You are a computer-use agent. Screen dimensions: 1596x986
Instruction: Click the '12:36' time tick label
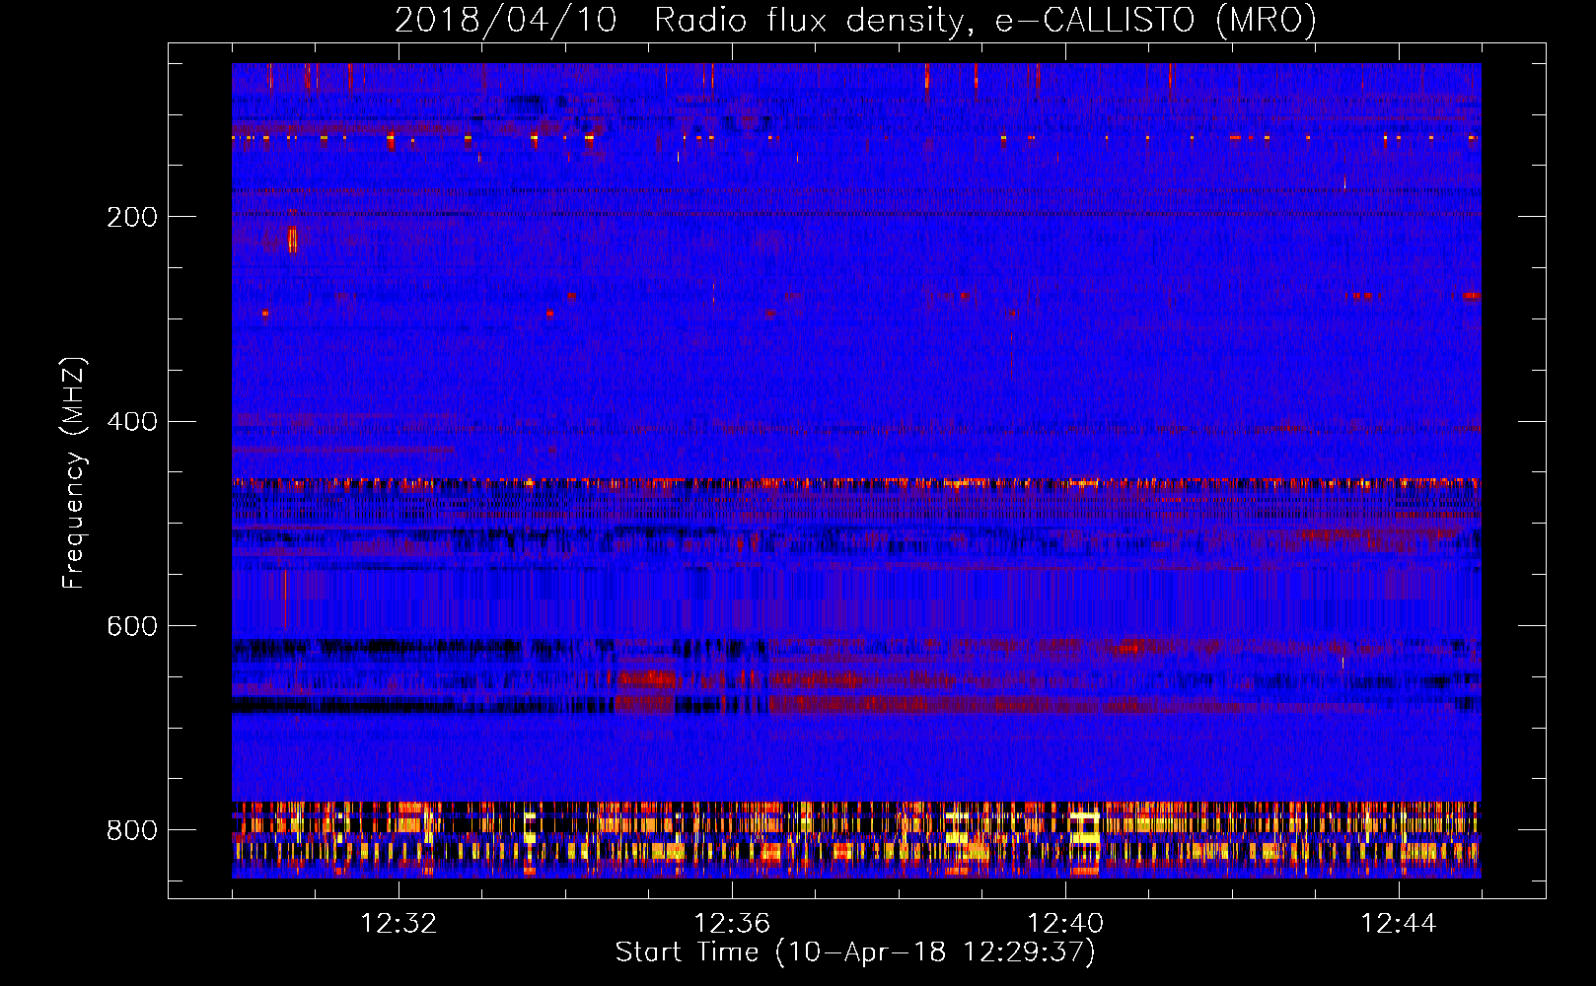[x=732, y=924]
